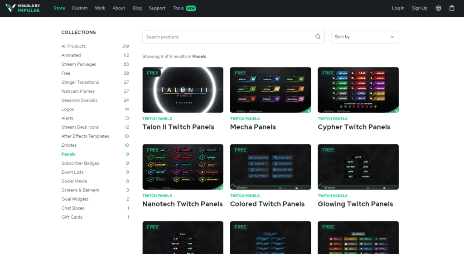Screen dimensions: 464x254
Task: Open Stream Deck Icons collection
Action: 80,127
